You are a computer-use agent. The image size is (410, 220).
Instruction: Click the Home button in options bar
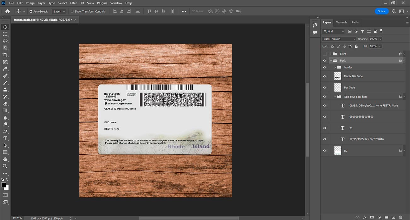coord(8,11)
